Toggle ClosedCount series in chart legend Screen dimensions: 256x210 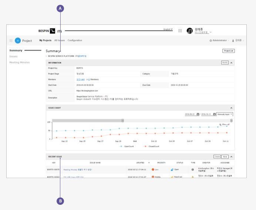pyautogui.click(x=151, y=146)
